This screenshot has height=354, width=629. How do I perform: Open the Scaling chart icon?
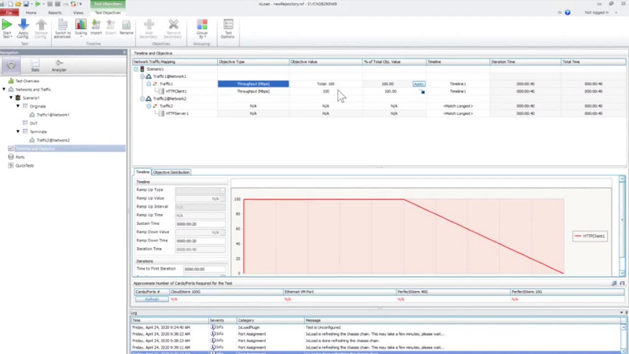pyautogui.click(x=81, y=24)
